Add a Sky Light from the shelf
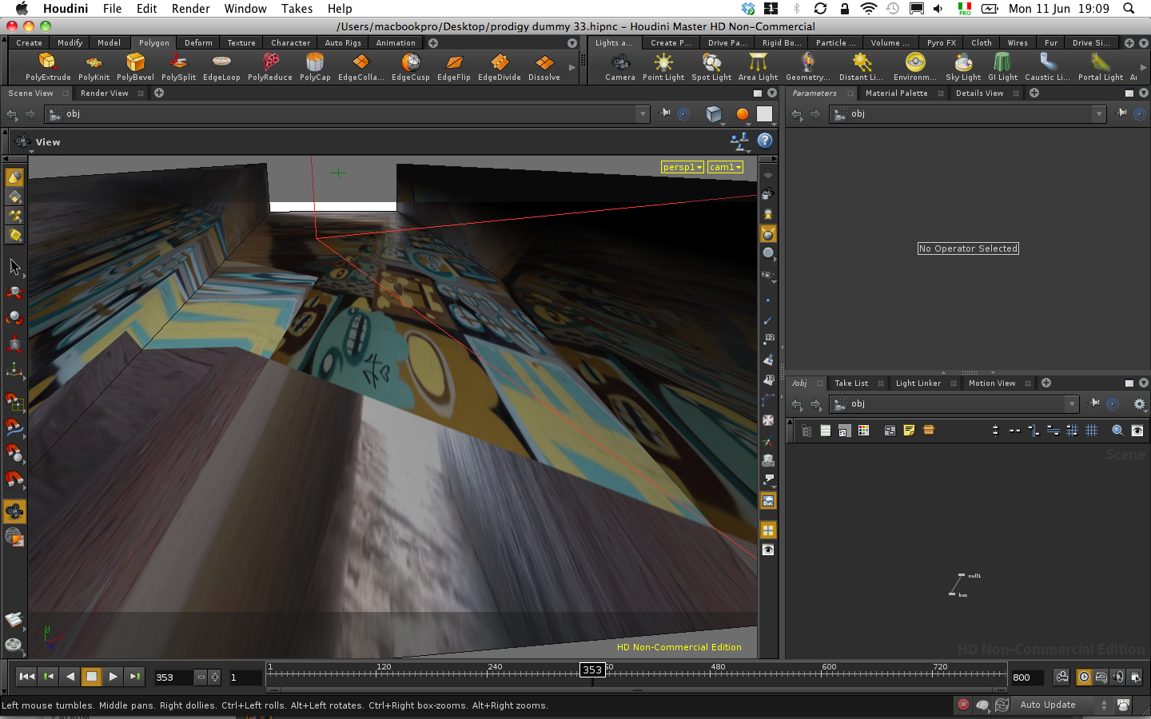Image resolution: width=1151 pixels, height=719 pixels. point(963,67)
